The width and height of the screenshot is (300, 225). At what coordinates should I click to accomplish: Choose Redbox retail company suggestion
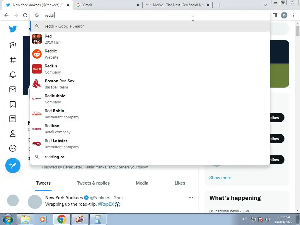(x=150, y=129)
